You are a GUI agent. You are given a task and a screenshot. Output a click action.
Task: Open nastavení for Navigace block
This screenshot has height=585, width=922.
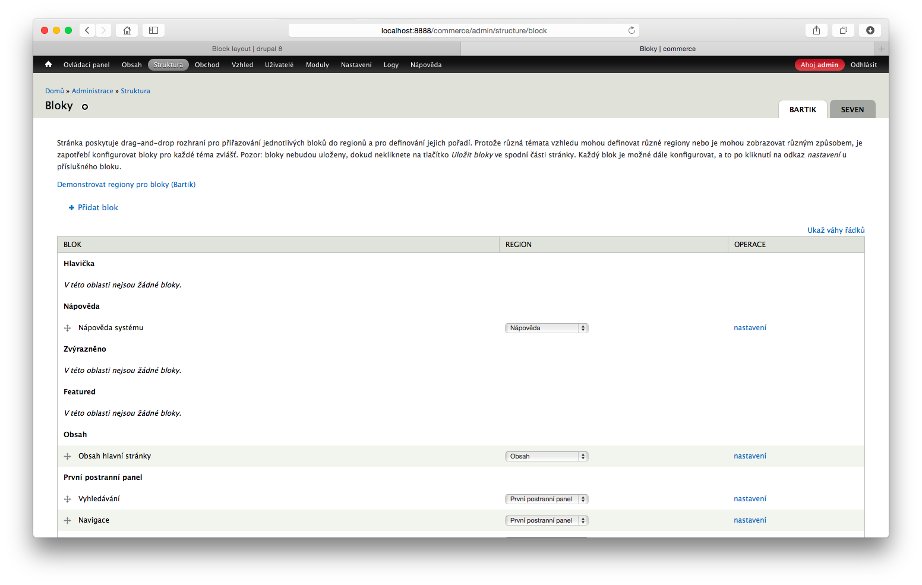point(750,520)
